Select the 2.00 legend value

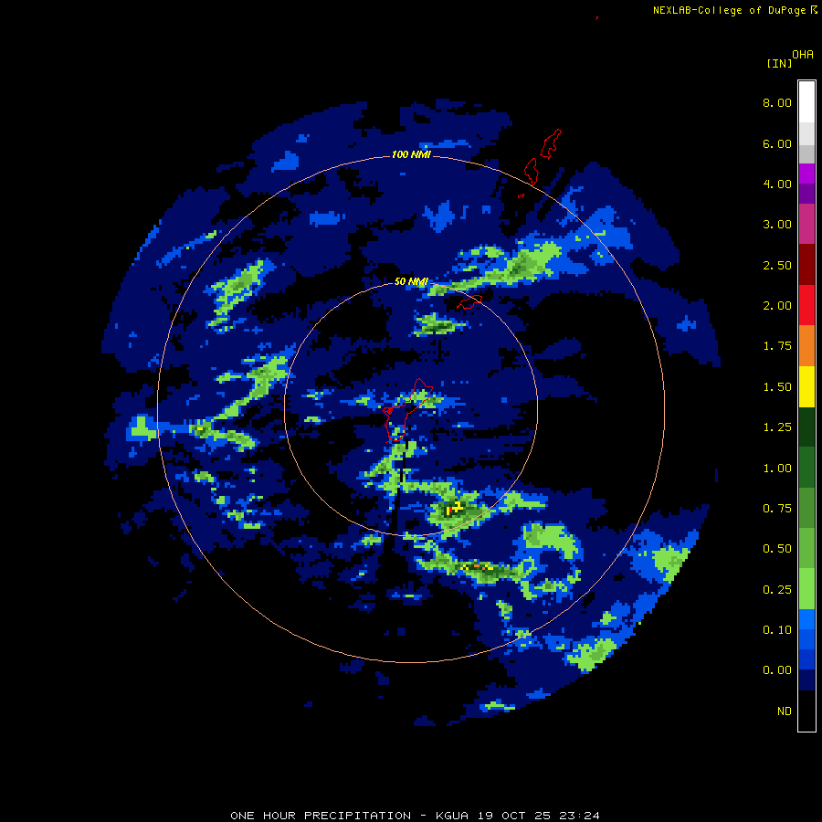coord(777,306)
